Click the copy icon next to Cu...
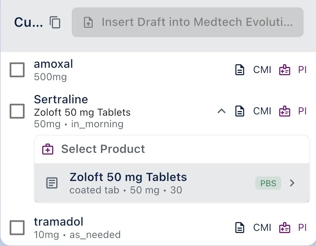 coord(55,22)
